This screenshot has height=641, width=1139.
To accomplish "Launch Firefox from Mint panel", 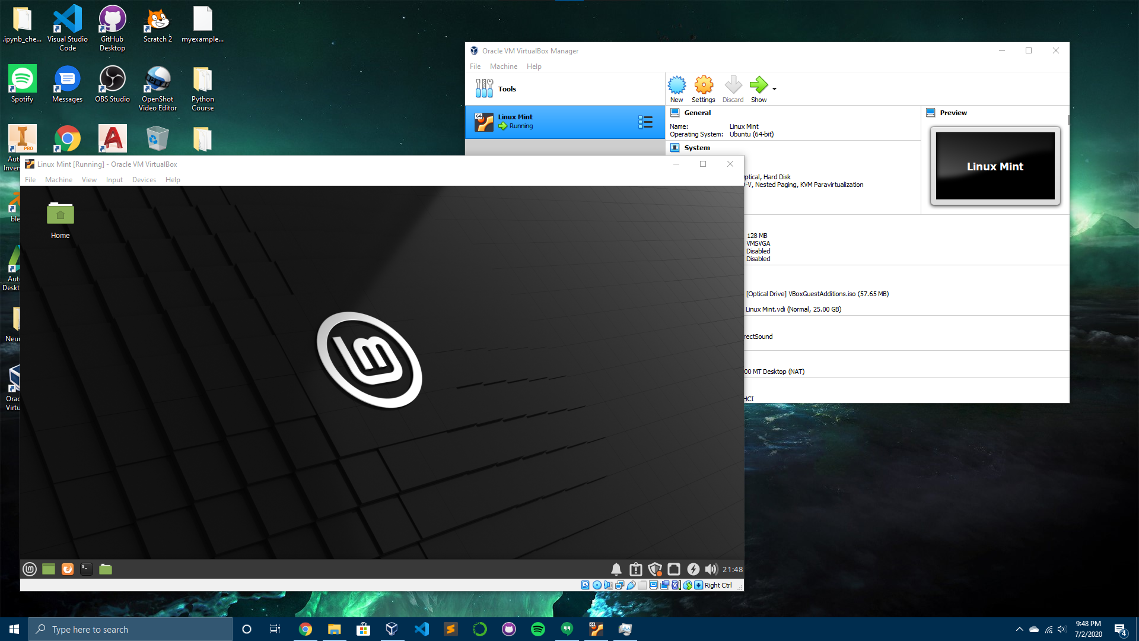I will [x=68, y=569].
